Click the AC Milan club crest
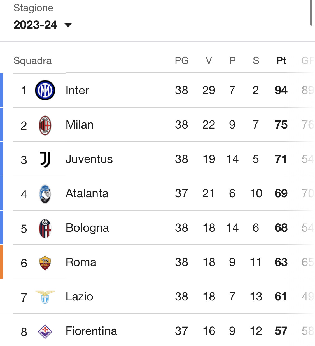Screen dimensions: 315x346 point(45,125)
